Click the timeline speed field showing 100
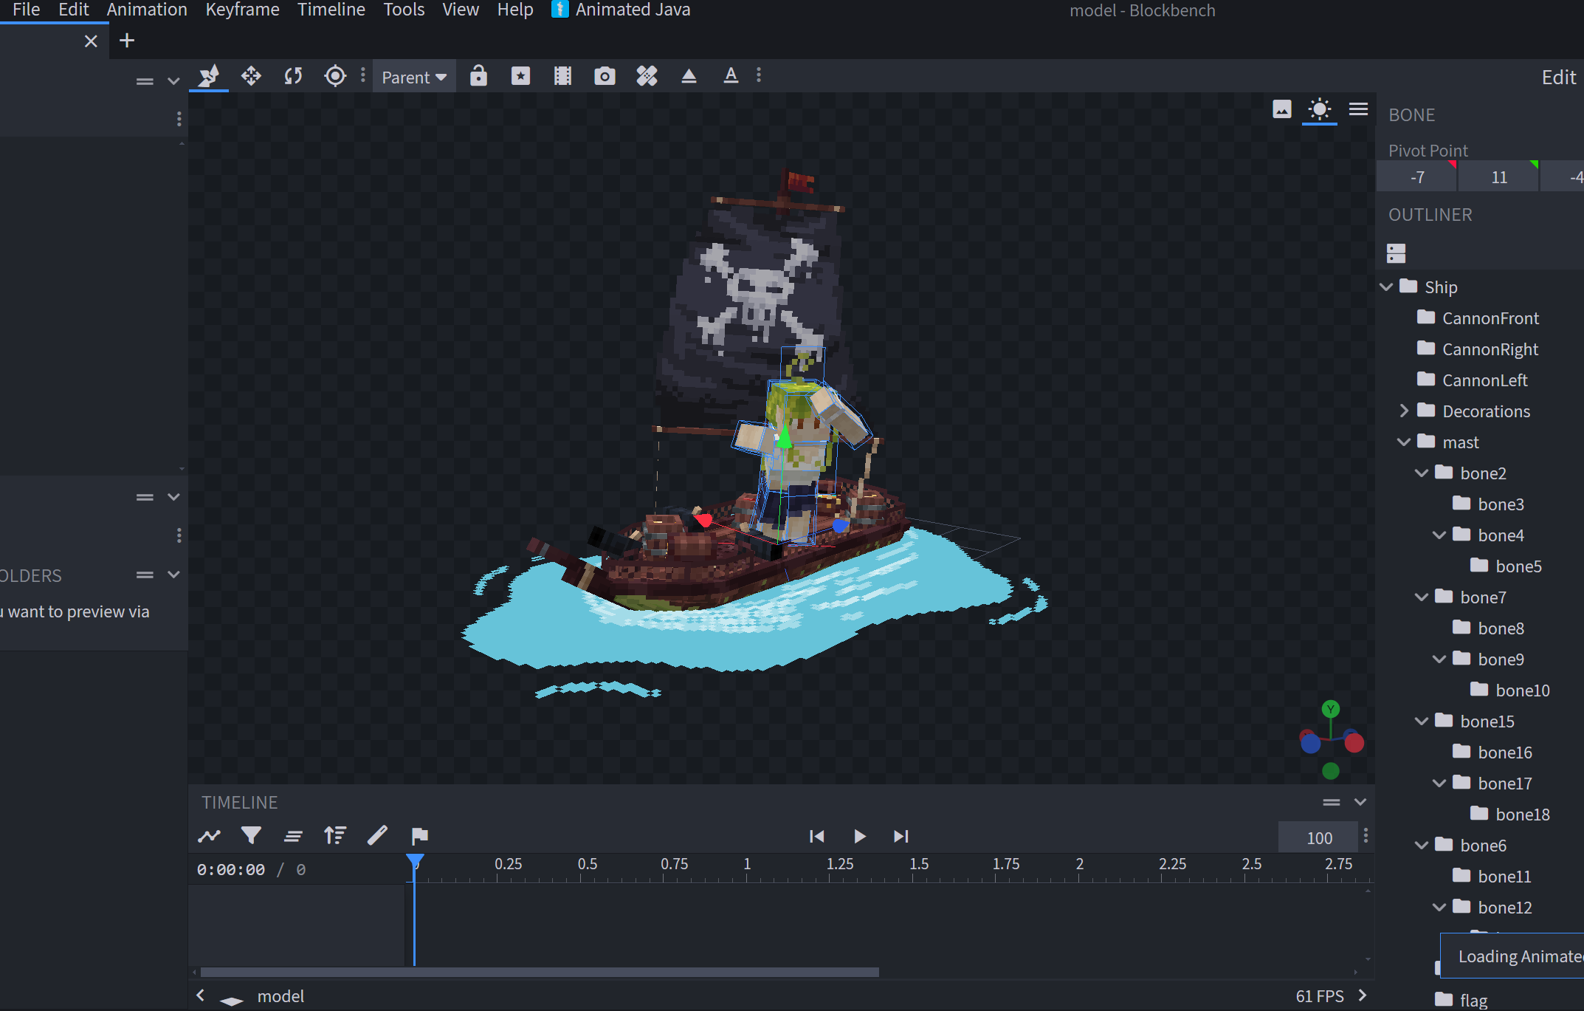Screen dimensions: 1584x1011 point(1319,837)
